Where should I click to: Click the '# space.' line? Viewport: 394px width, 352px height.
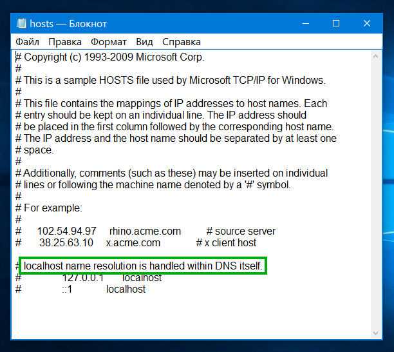(35, 150)
